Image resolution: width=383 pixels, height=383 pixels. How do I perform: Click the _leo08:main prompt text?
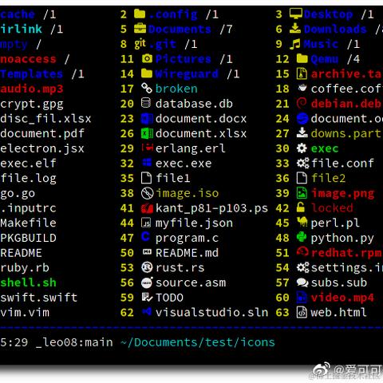(74, 342)
